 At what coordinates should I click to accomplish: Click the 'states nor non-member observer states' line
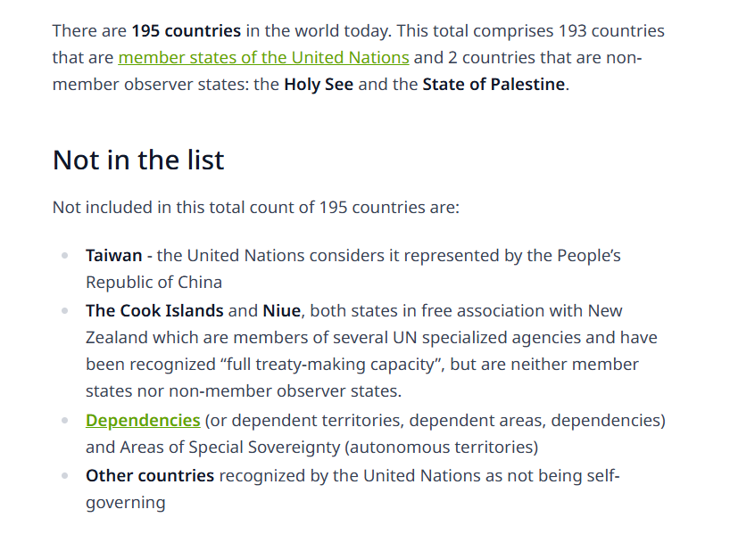click(244, 391)
